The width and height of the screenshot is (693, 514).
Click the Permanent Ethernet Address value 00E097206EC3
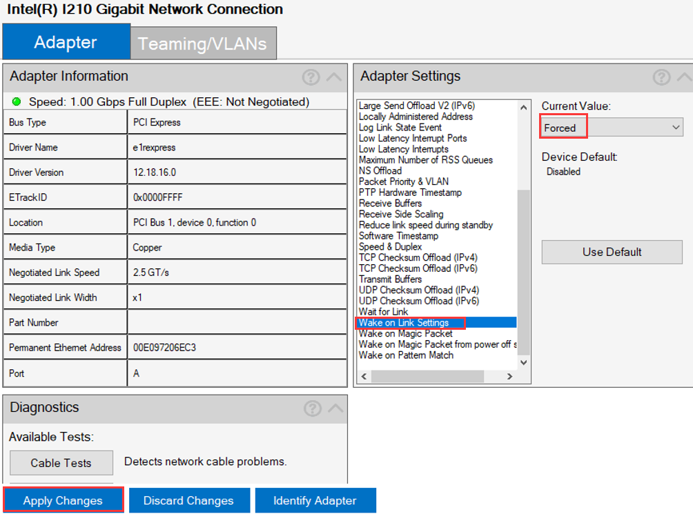164,348
